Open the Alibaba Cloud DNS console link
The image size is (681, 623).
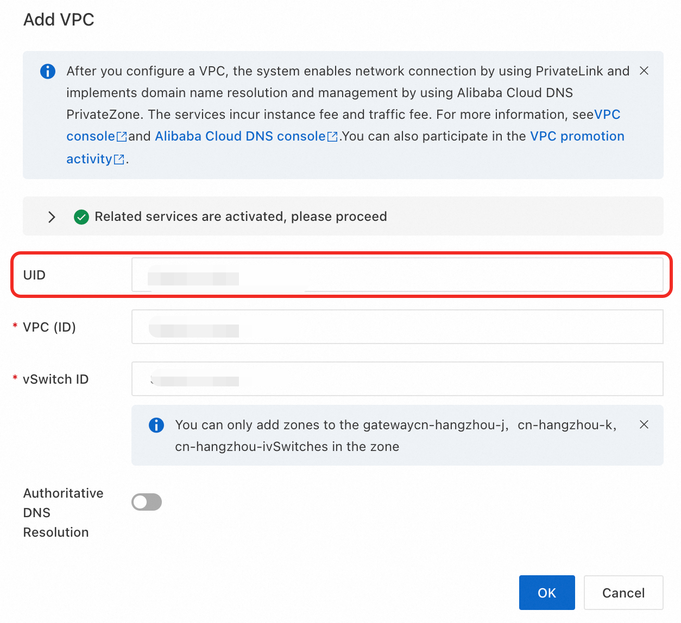(x=240, y=136)
